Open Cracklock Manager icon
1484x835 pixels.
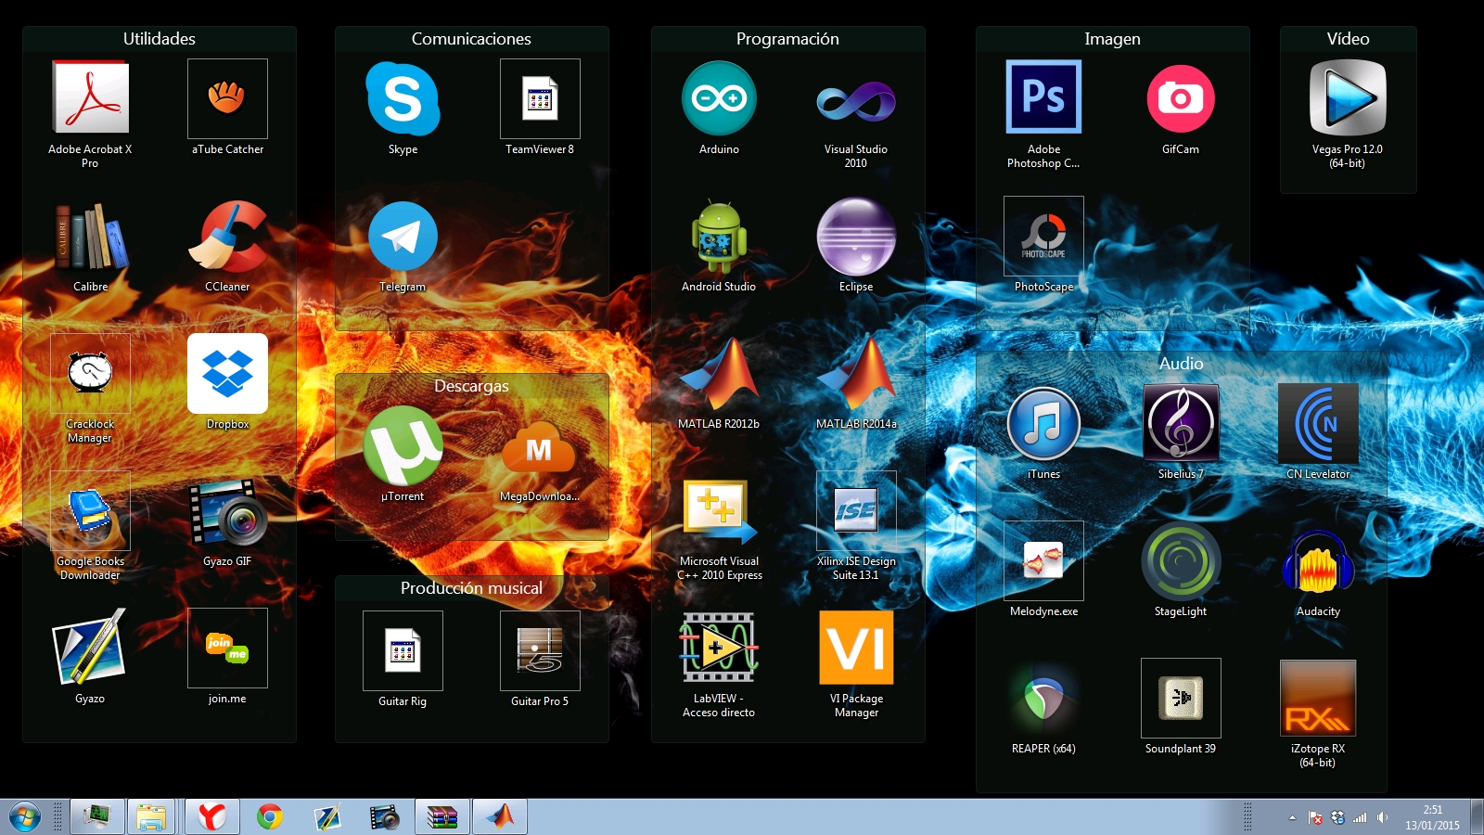(x=90, y=373)
